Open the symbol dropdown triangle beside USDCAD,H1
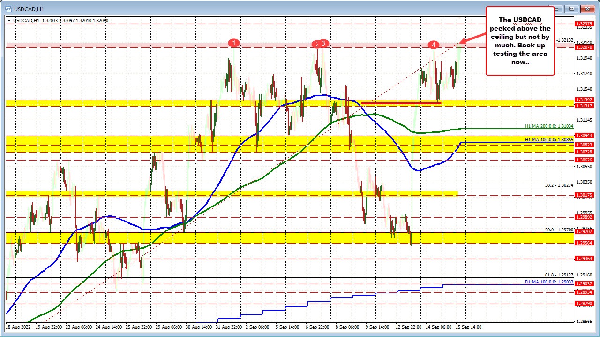 9,20
